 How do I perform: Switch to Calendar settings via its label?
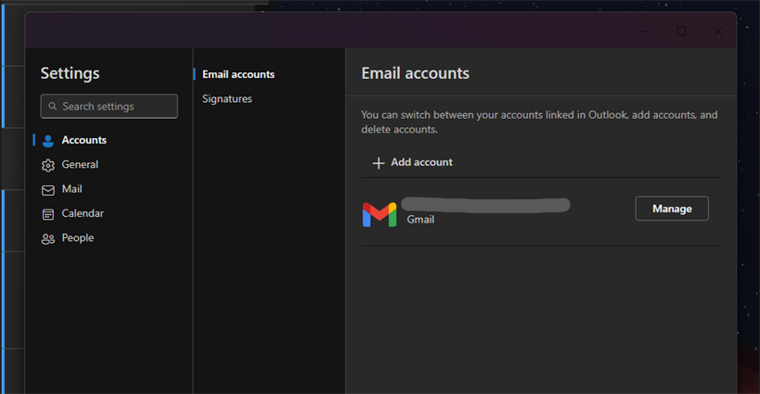[x=83, y=213]
